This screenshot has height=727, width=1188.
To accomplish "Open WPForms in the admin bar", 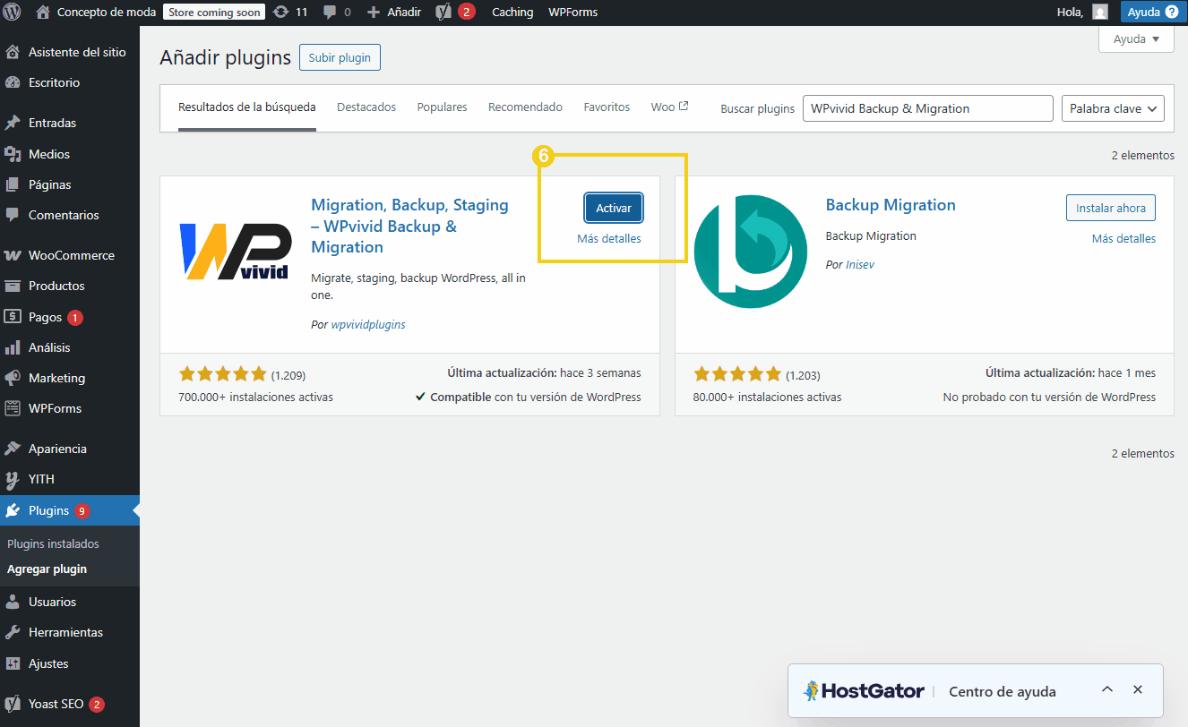I will point(572,13).
